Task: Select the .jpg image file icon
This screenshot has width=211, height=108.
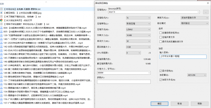Action: click(1, 13)
